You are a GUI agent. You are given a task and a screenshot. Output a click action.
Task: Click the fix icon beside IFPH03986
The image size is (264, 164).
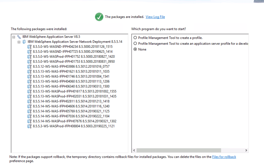pos(29,67)
